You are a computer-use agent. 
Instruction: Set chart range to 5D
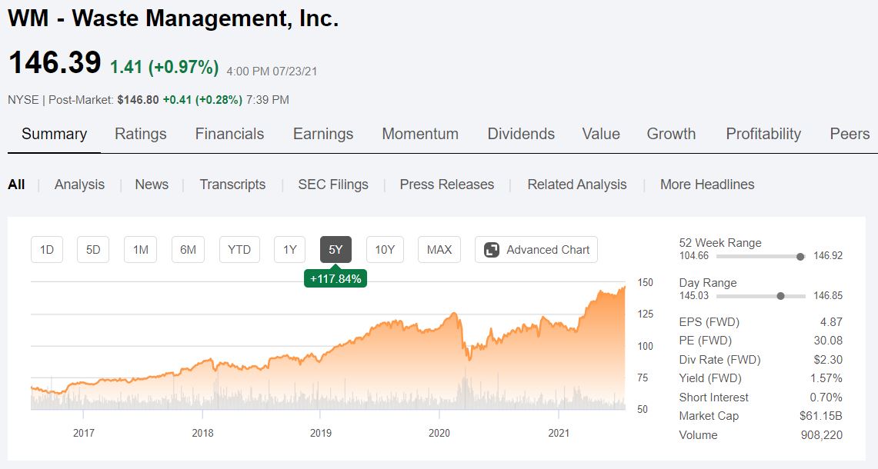[93, 250]
